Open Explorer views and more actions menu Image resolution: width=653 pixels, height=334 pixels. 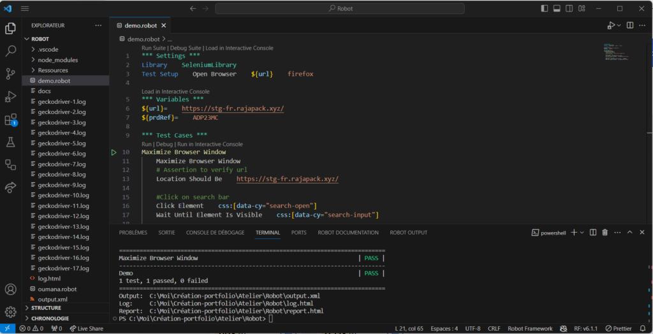point(98,25)
